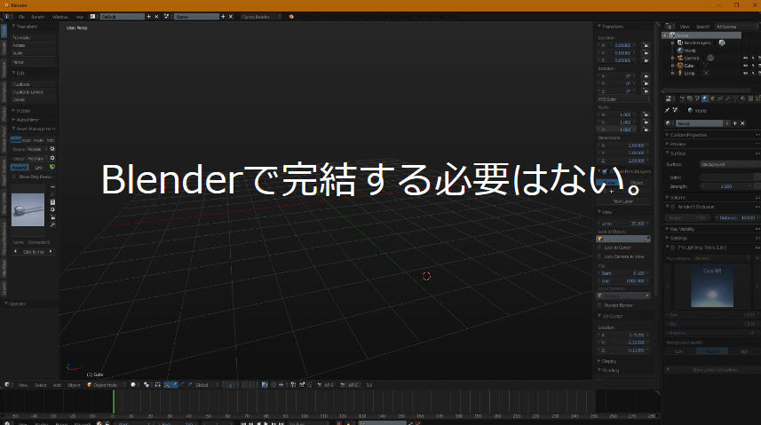Image resolution: width=761 pixels, height=425 pixels.
Task: Toggle the Render Border checkbox
Action: (x=600, y=305)
